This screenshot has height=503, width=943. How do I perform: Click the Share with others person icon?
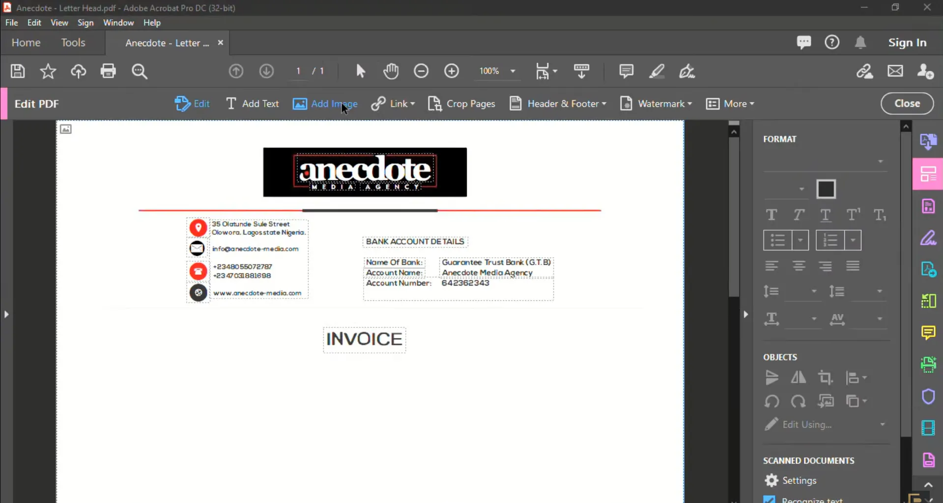[x=926, y=71]
